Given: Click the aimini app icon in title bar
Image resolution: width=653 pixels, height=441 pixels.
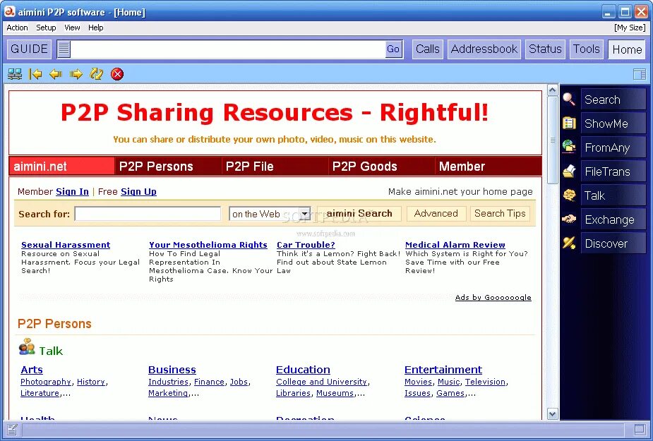Looking at the screenshot, I should (x=9, y=12).
